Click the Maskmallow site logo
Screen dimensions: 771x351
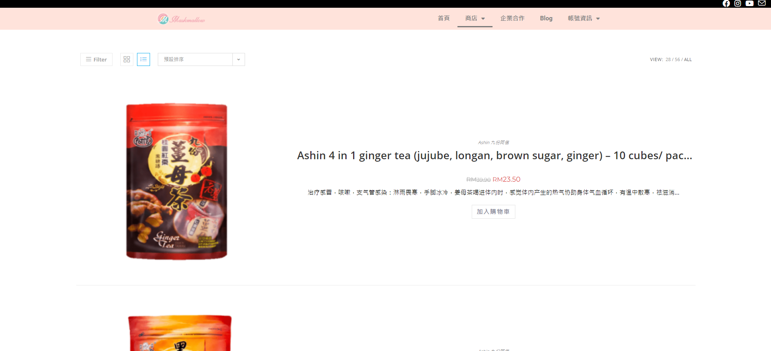point(181,19)
